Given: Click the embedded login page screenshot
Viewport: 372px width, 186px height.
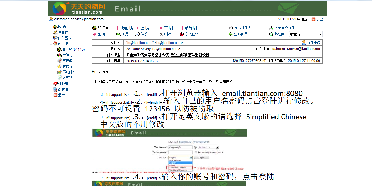Looking at the screenshot, I should click(170, 150).
